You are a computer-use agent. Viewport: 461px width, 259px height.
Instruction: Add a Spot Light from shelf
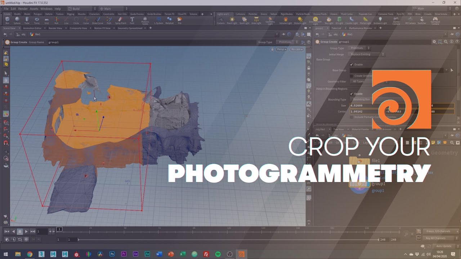tap(244, 20)
